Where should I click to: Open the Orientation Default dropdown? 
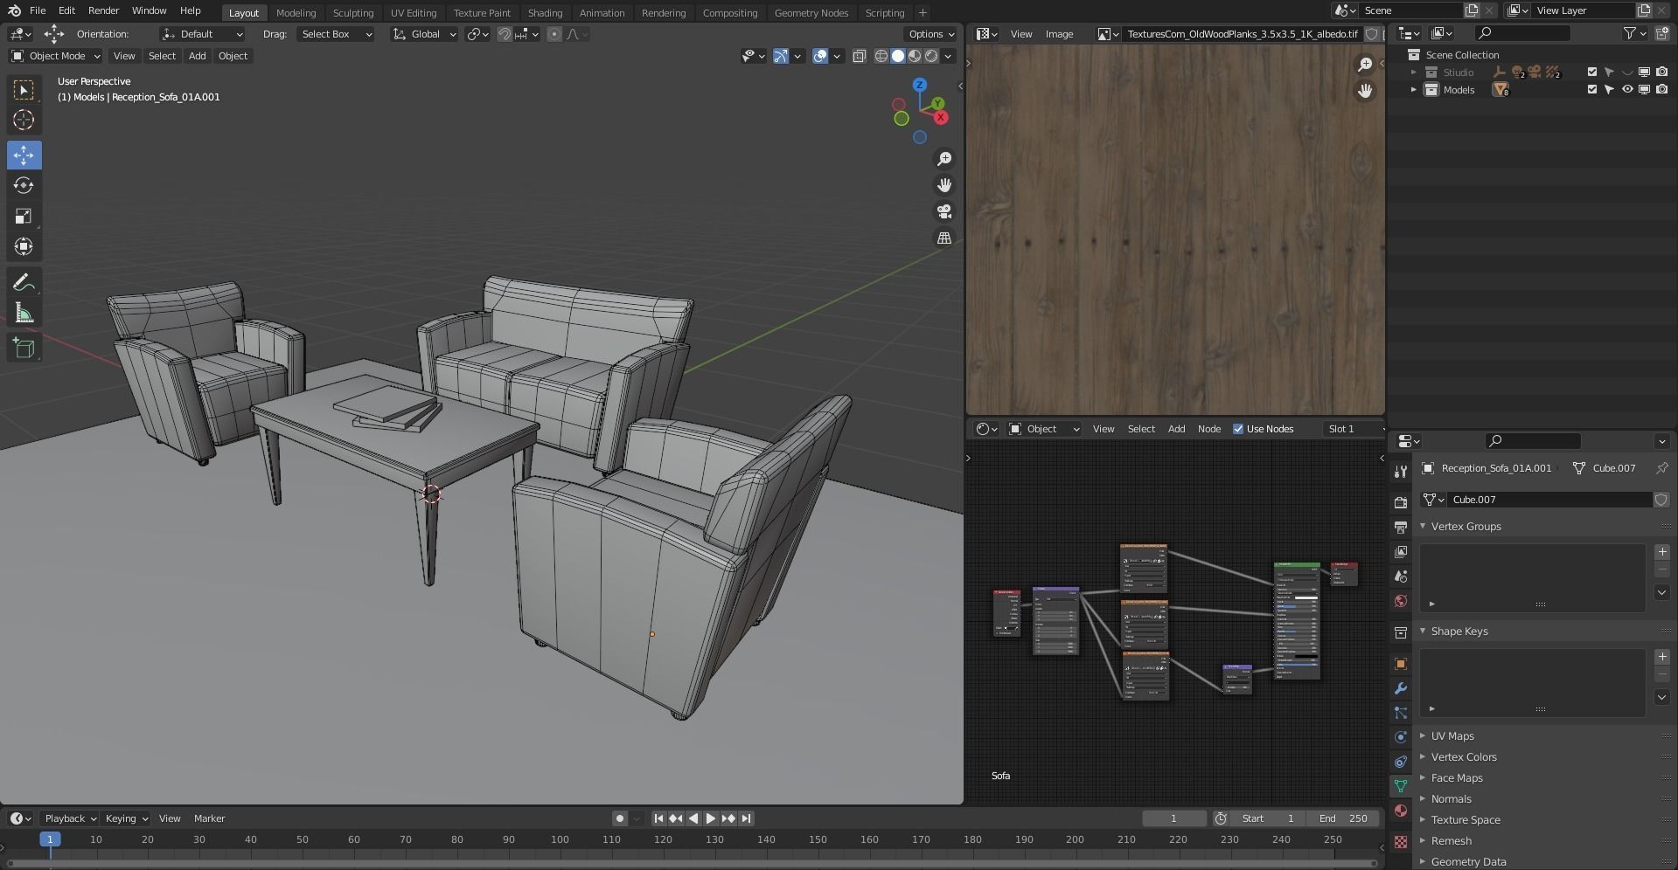pyautogui.click(x=202, y=34)
